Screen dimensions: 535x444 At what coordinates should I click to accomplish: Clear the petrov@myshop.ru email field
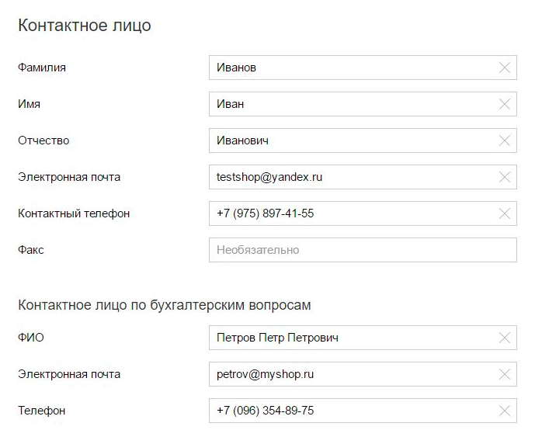[505, 374]
